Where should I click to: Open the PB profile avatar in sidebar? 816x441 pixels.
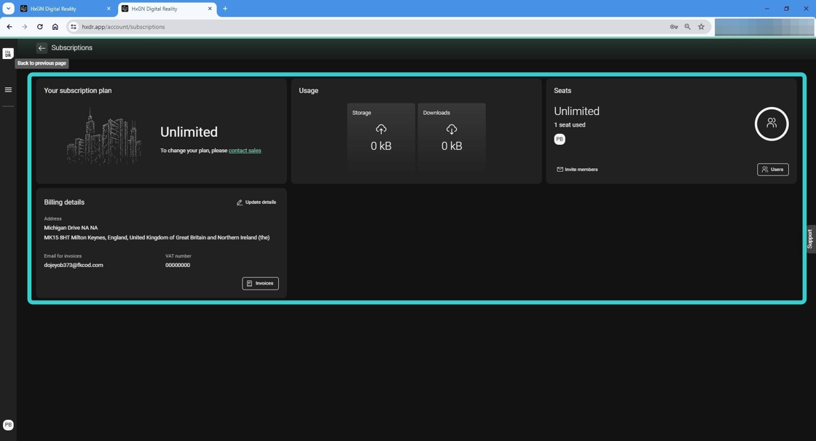pyautogui.click(x=8, y=425)
